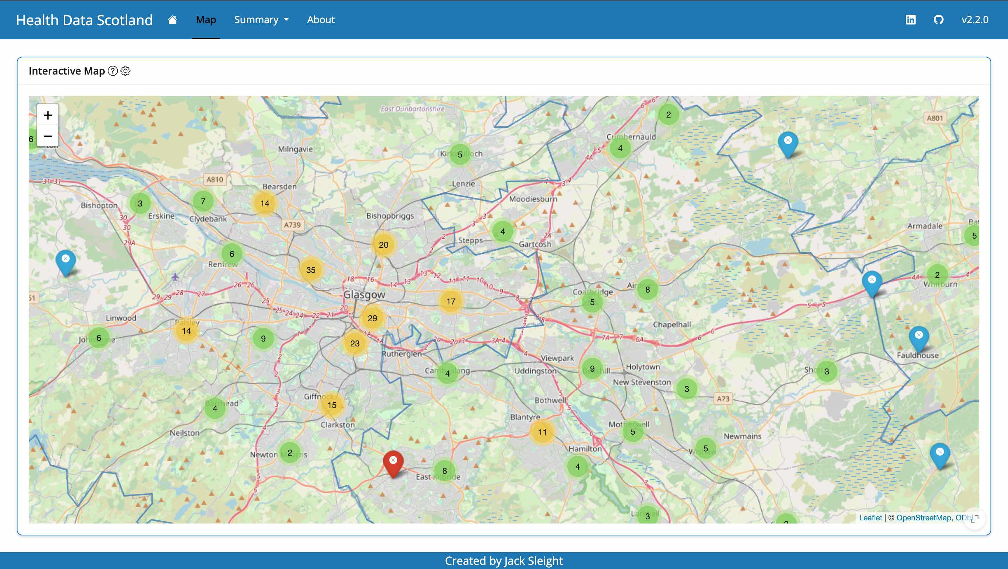Open the Leaflet attribution link
This screenshot has height=569, width=1008.
tap(870, 518)
